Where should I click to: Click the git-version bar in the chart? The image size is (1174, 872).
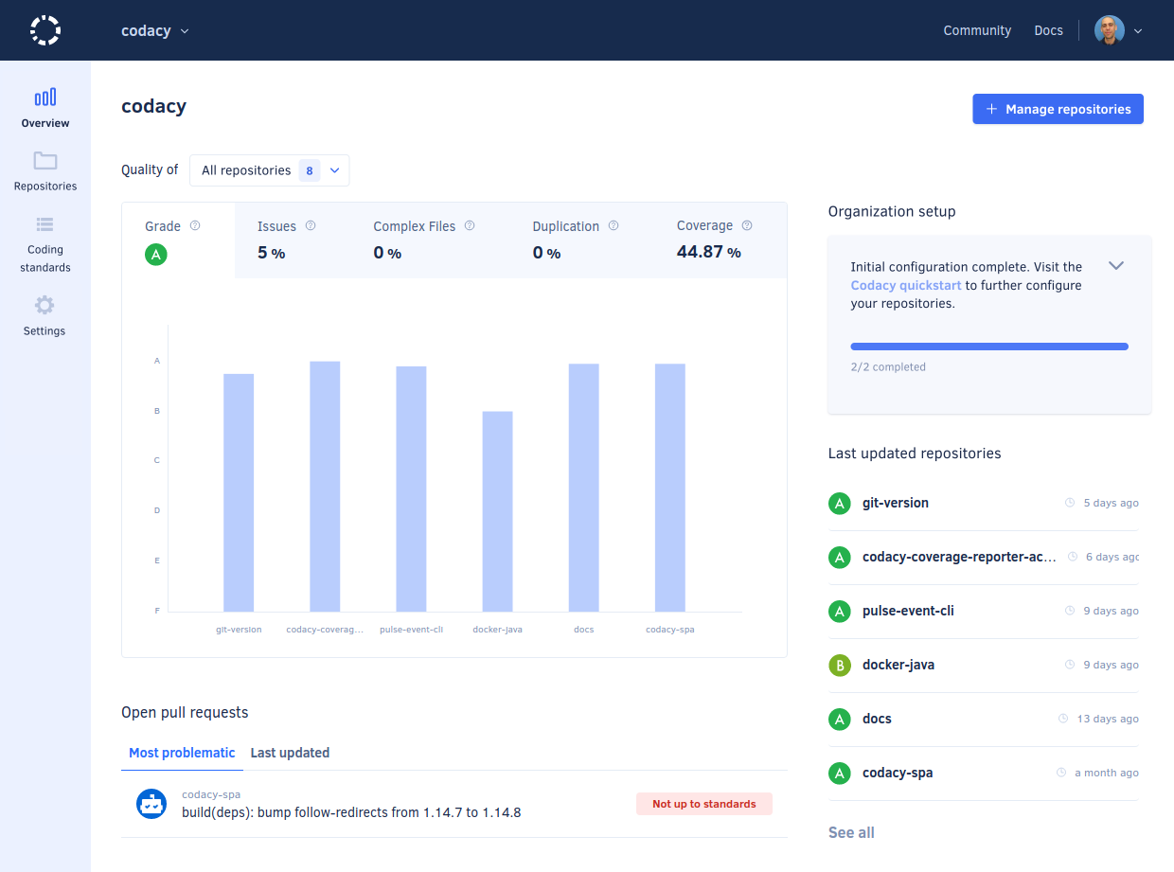[x=239, y=492]
